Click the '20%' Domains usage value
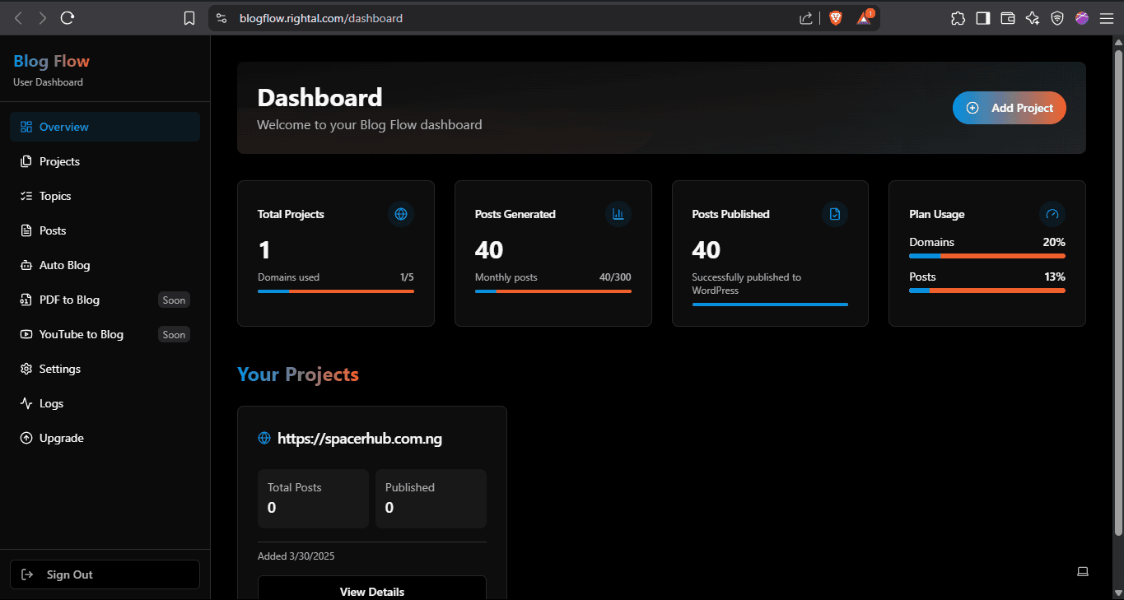 click(1054, 242)
